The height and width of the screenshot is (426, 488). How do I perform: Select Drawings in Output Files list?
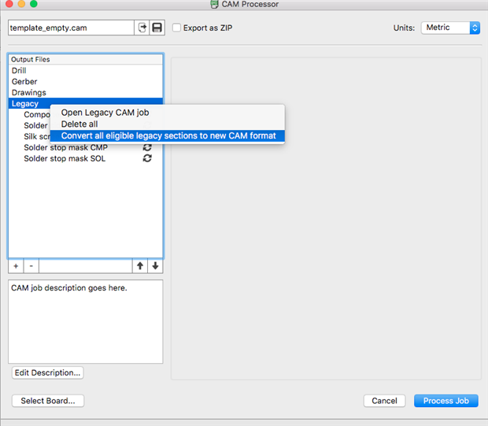86,92
